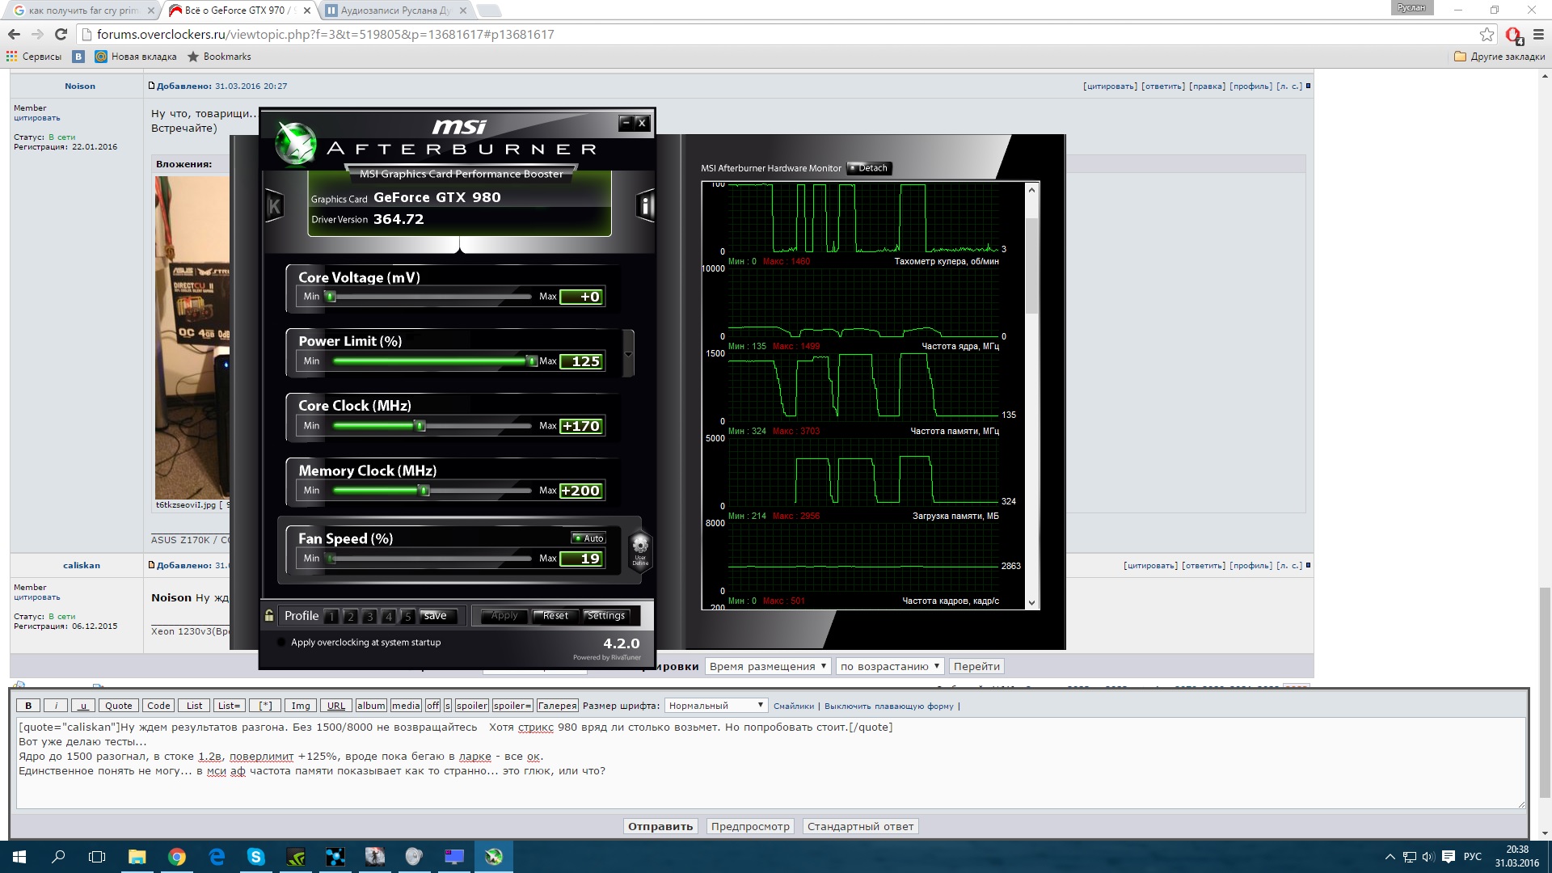
Task: Open the Skype taskbar icon
Action: pos(255,857)
